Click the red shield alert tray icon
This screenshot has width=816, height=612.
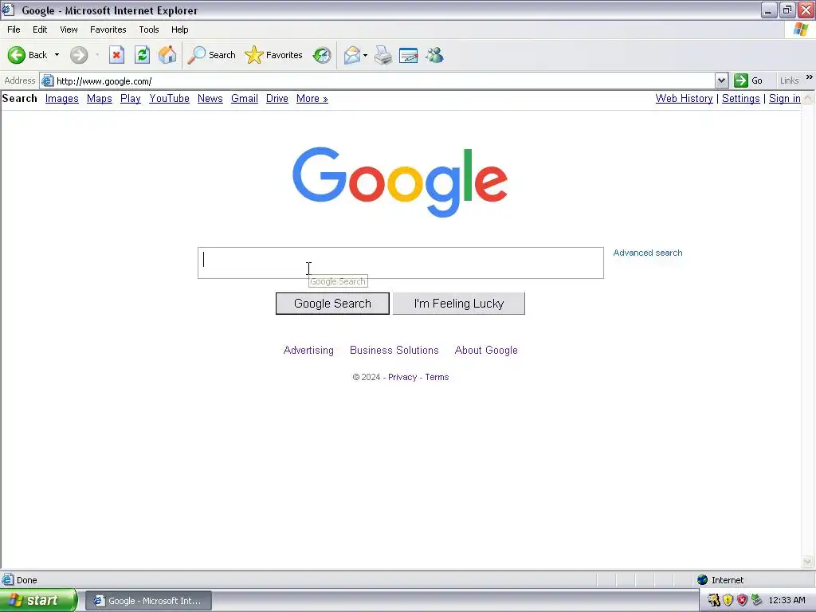(x=742, y=601)
